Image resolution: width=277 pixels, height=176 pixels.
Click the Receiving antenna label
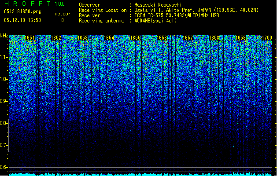click(101, 21)
